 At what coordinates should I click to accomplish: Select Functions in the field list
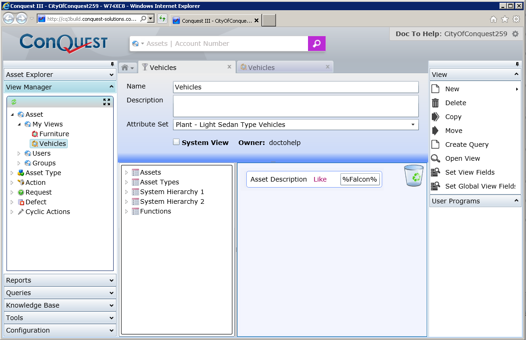(156, 211)
